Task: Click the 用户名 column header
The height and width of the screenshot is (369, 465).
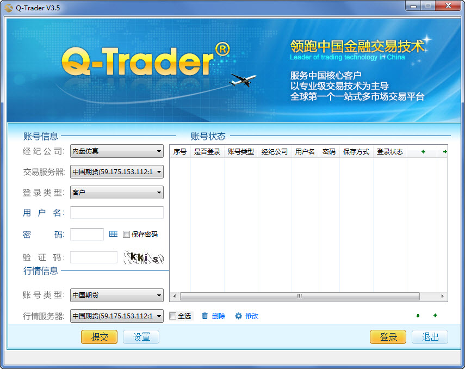Action: click(305, 152)
